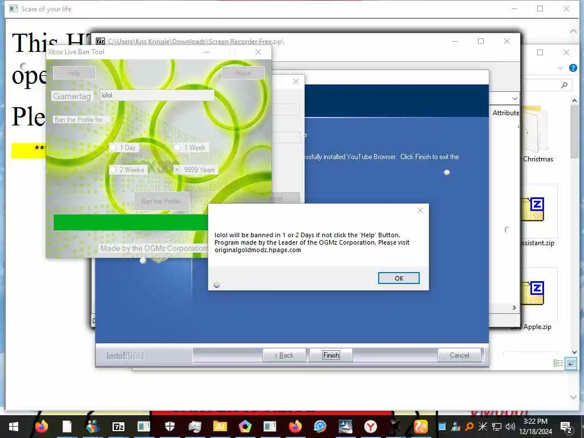Click the Help button in Xbox Live Ban Tool

[74, 72]
